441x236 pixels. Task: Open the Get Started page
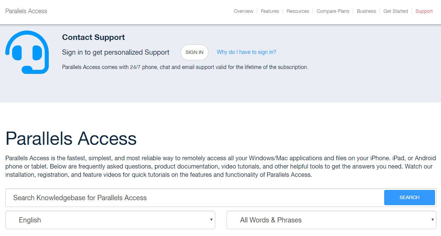coord(395,11)
